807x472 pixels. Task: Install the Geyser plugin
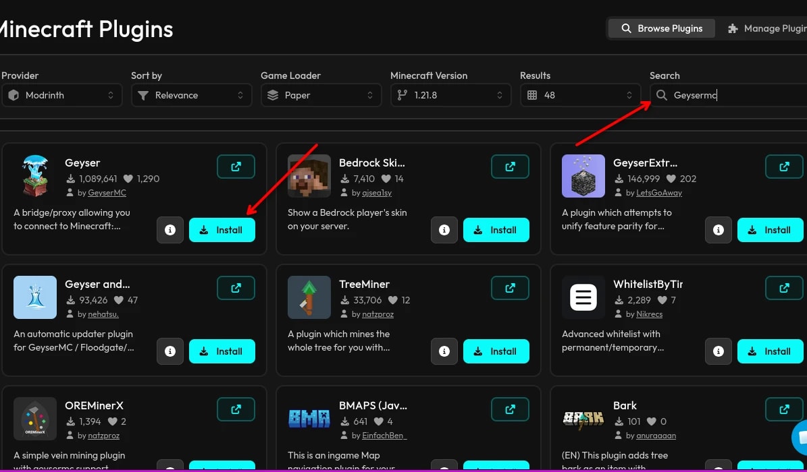(x=222, y=230)
